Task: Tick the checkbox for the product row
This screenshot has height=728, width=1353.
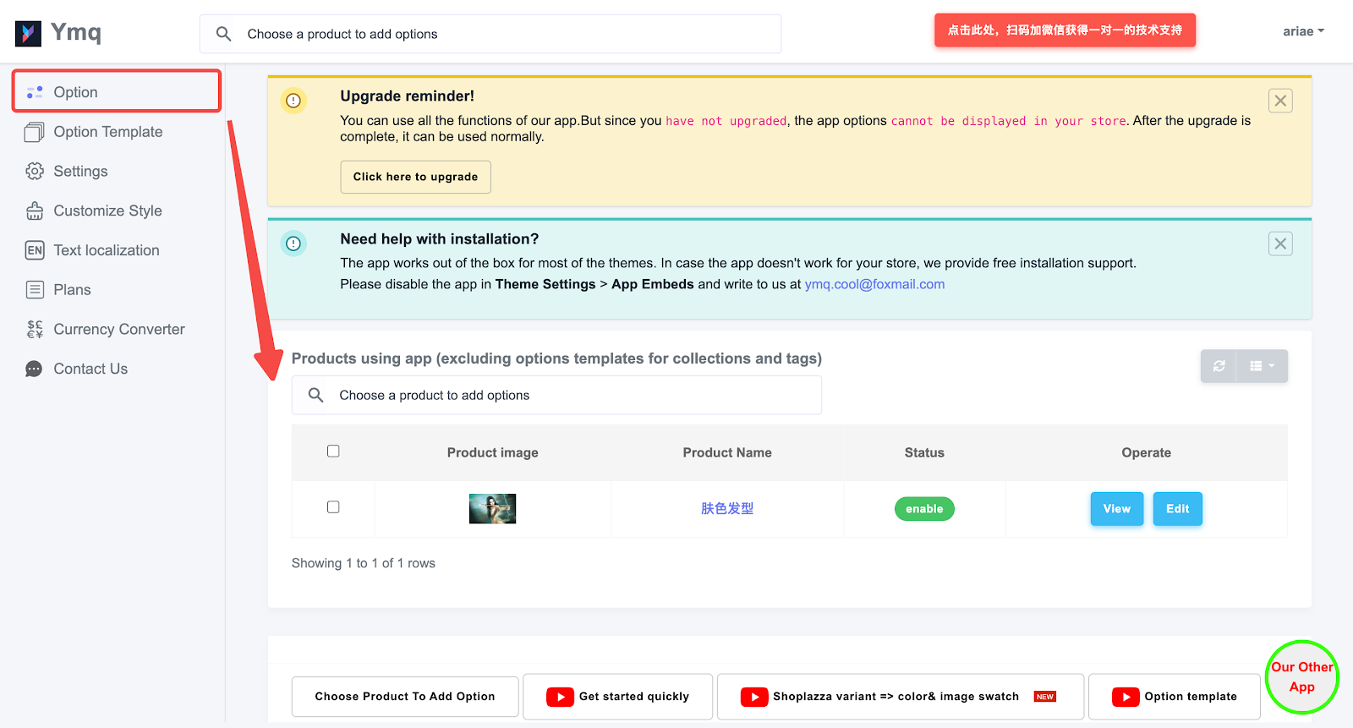Action: point(333,507)
